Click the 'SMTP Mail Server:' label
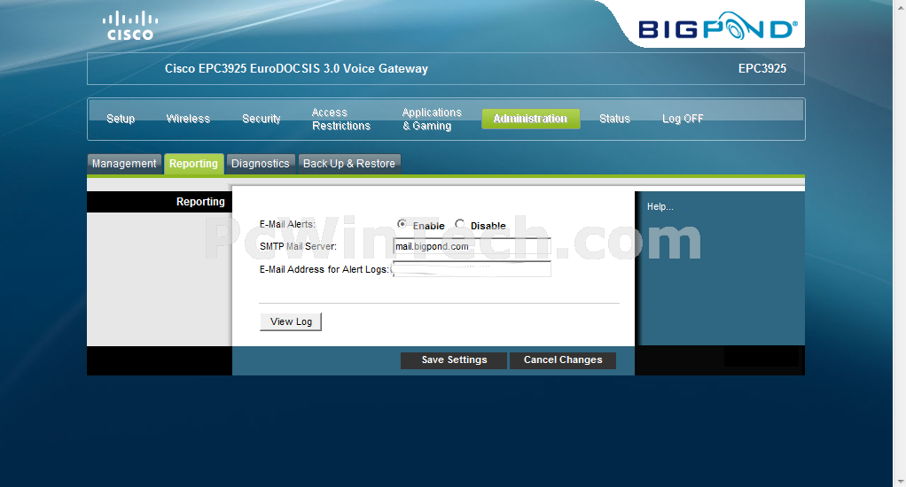Viewport: 906px width, 487px height. click(x=298, y=246)
